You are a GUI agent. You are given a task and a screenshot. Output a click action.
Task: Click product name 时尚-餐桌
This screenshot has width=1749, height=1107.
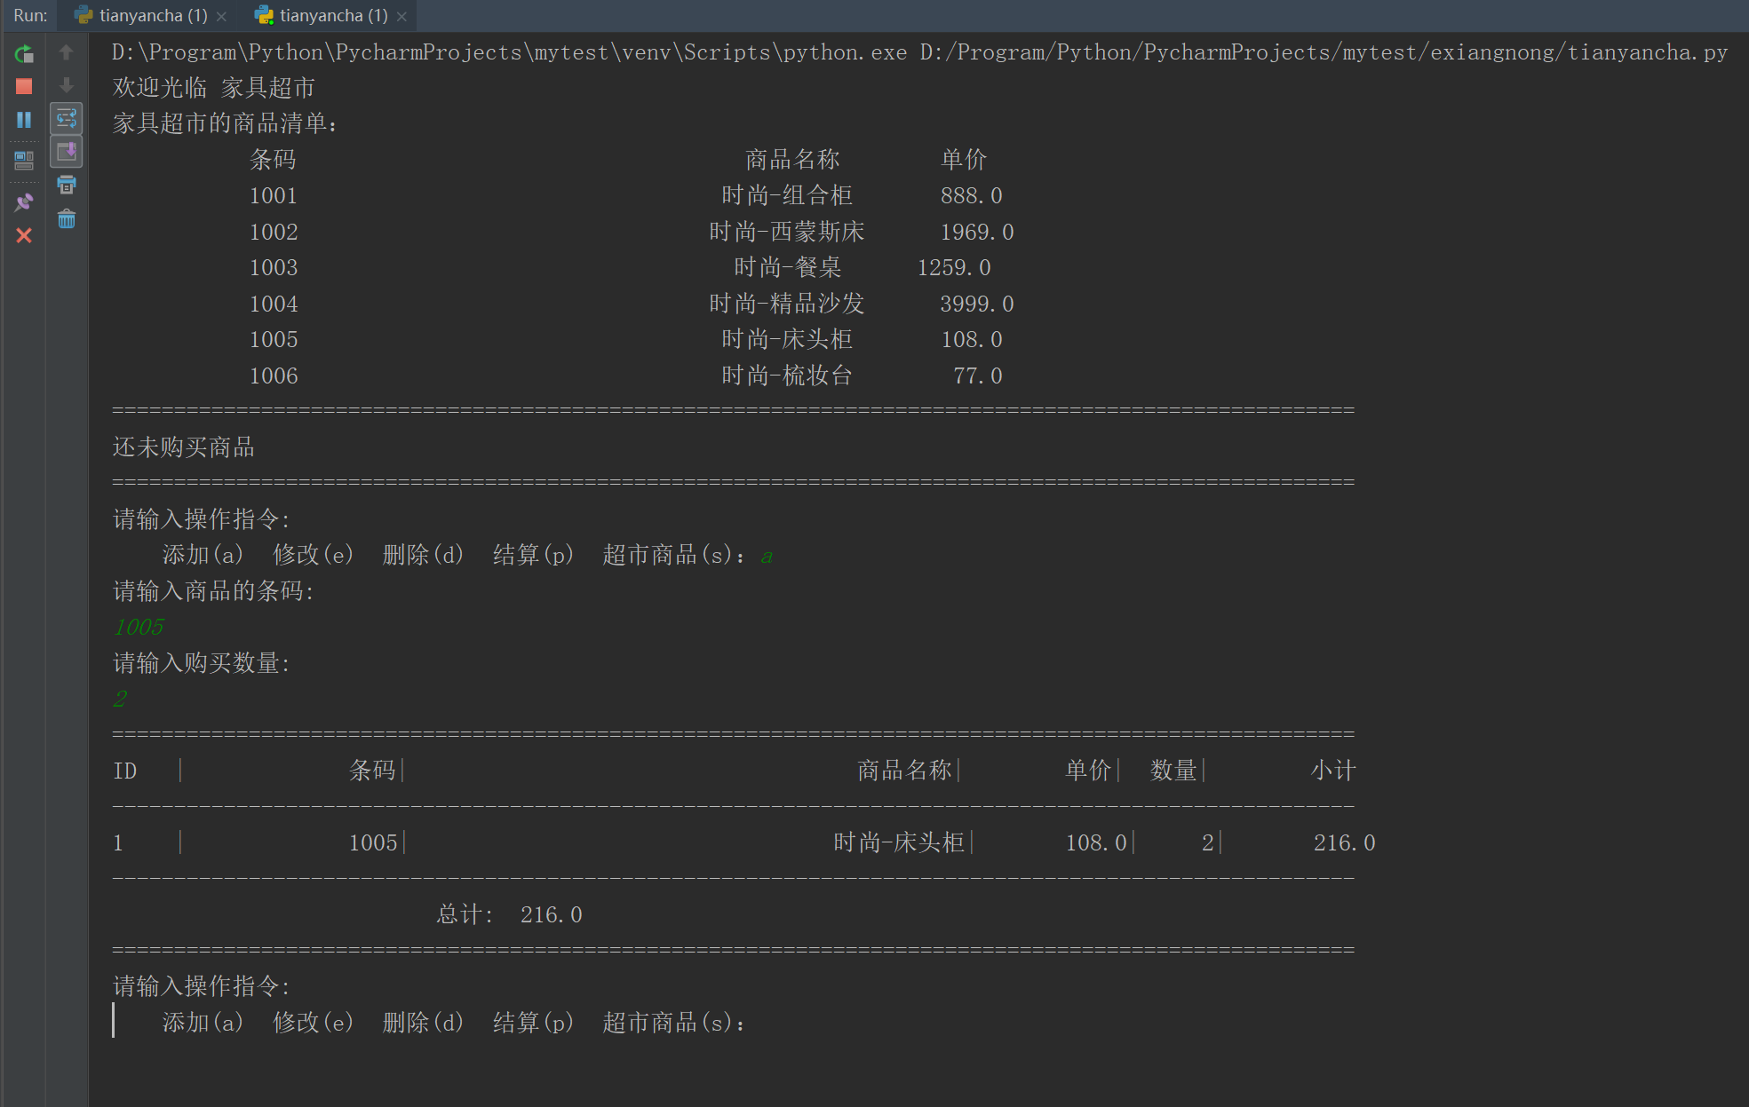pyautogui.click(x=788, y=267)
